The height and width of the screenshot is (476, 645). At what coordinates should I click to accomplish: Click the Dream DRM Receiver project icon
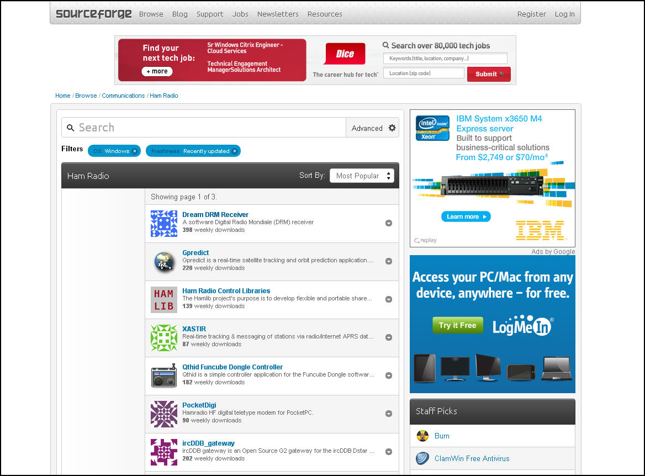[x=164, y=224]
